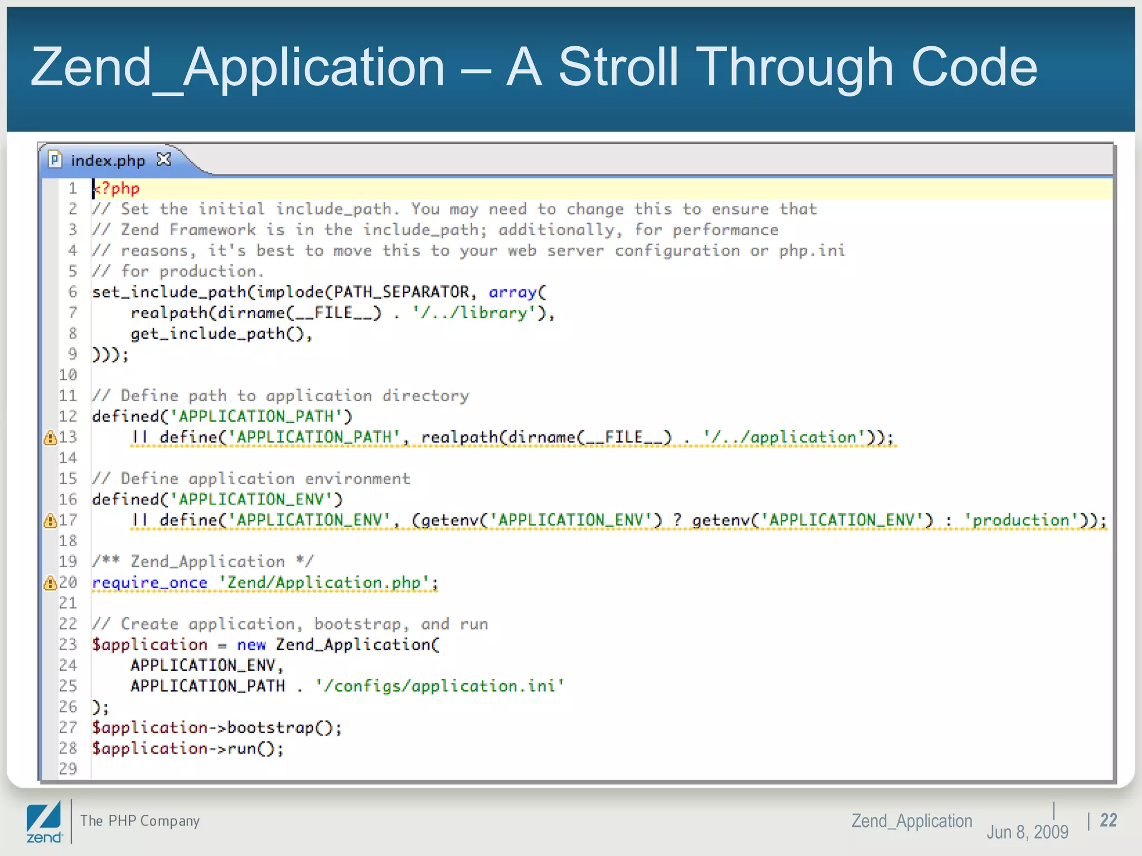Click the 'Zend/Application.php' string
The height and width of the screenshot is (856, 1142).
(x=323, y=583)
